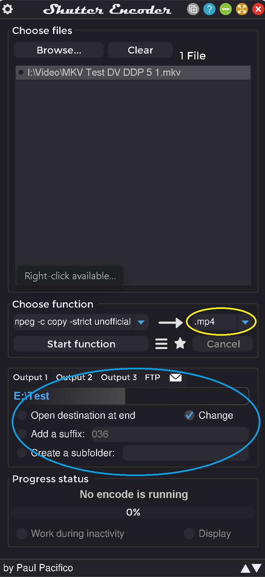Open the hamburger menu beside Start function
The width and height of the screenshot is (265, 577).
(x=161, y=344)
